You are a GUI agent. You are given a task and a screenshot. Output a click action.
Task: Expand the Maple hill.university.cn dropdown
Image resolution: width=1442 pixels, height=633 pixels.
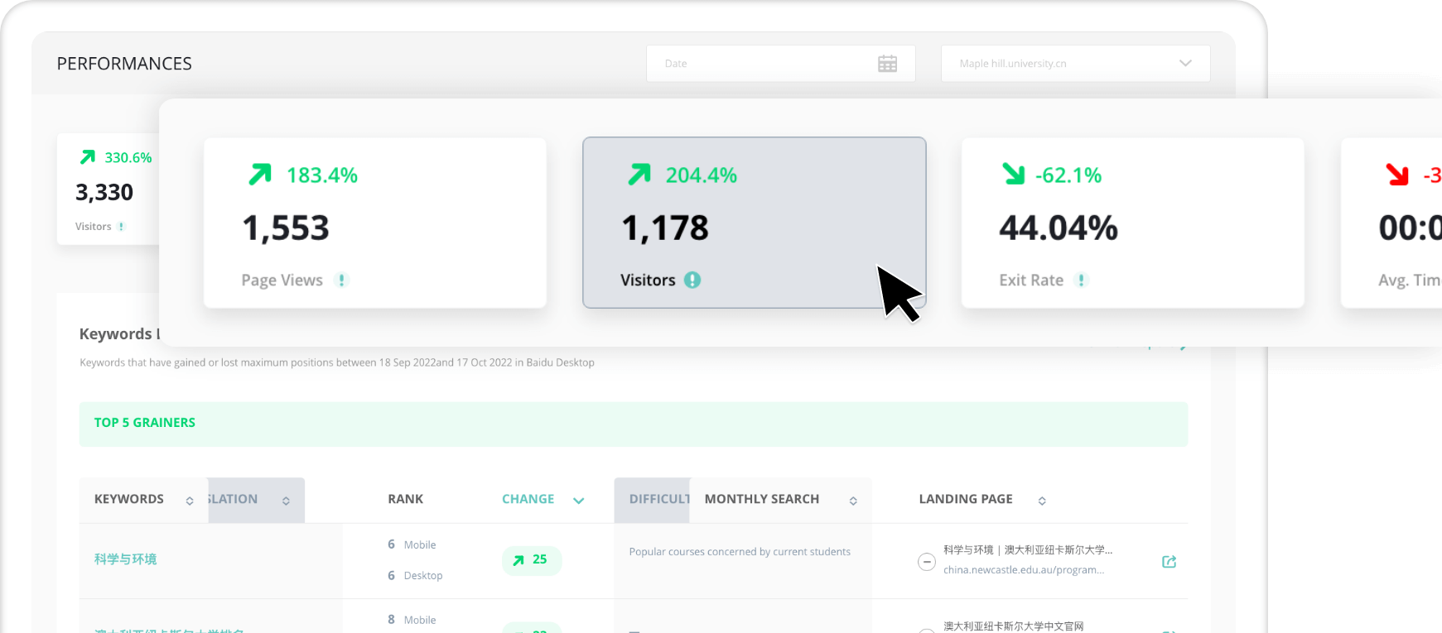point(1075,64)
